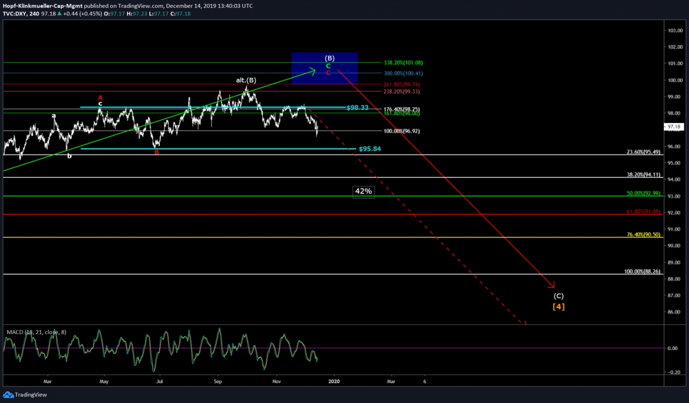Click the 176.40%(98.25) Fibonacci label

point(401,109)
